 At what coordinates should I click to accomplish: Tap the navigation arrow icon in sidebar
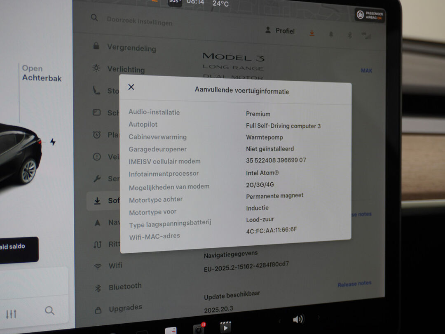point(97,223)
